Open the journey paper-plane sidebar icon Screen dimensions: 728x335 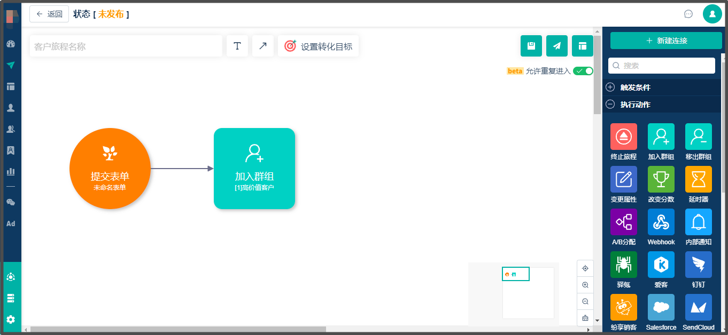coord(11,65)
